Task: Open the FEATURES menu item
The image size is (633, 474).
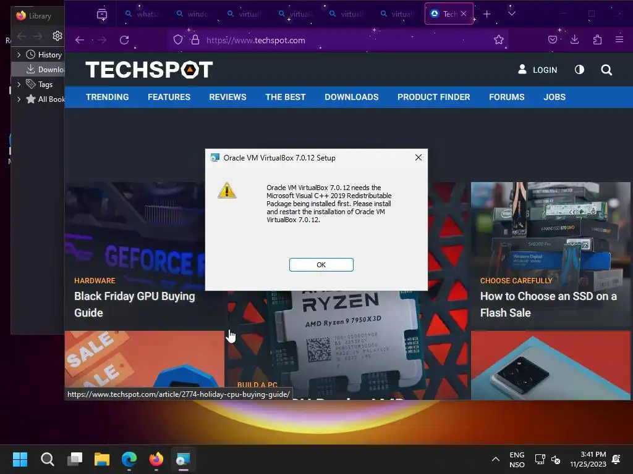Action: point(169,97)
